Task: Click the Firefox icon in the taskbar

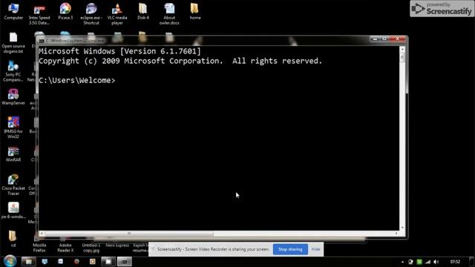Action: 76,261
